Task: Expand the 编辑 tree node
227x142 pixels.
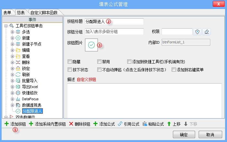Action: [x=12, y=50]
